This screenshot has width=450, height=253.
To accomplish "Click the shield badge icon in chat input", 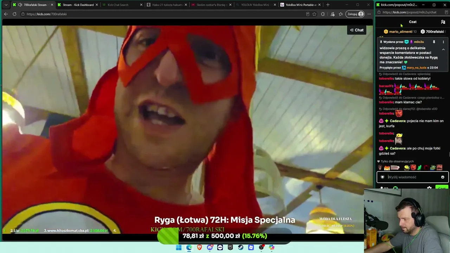I will [x=382, y=177].
